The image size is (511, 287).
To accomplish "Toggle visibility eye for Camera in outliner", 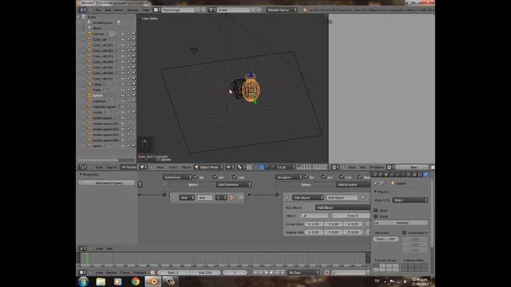I will point(123,33).
